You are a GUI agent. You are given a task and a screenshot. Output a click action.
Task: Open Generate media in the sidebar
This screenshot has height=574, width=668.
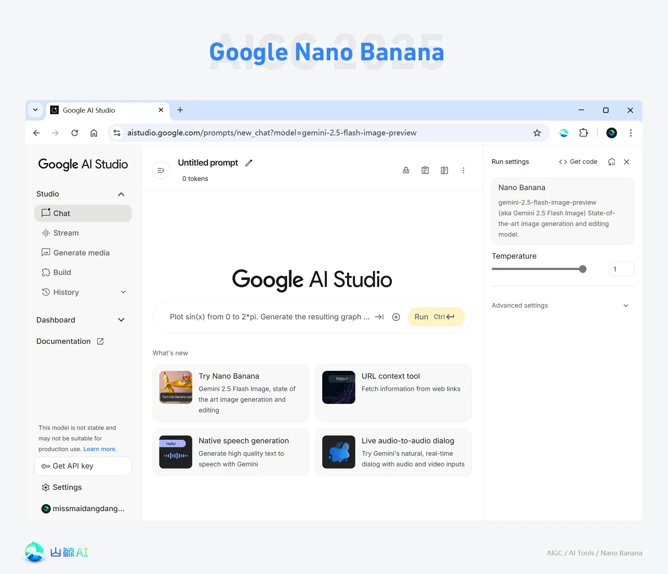coord(83,253)
